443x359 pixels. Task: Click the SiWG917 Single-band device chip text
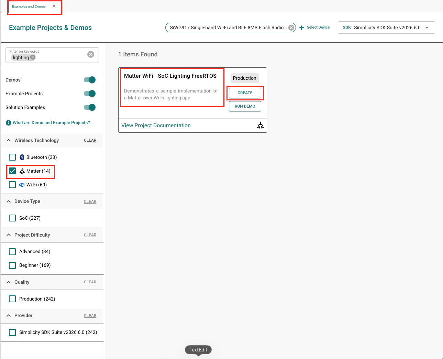pyautogui.click(x=228, y=28)
